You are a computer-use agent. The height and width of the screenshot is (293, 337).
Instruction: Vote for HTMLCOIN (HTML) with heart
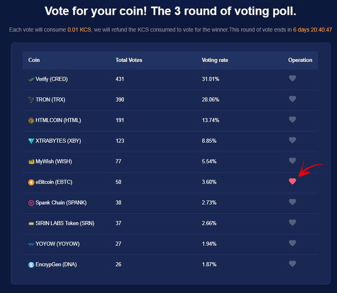pyautogui.click(x=292, y=120)
